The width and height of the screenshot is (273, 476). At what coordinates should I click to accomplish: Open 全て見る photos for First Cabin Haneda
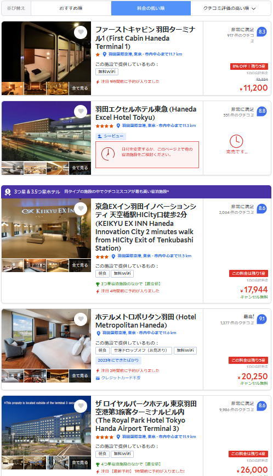[x=80, y=88]
